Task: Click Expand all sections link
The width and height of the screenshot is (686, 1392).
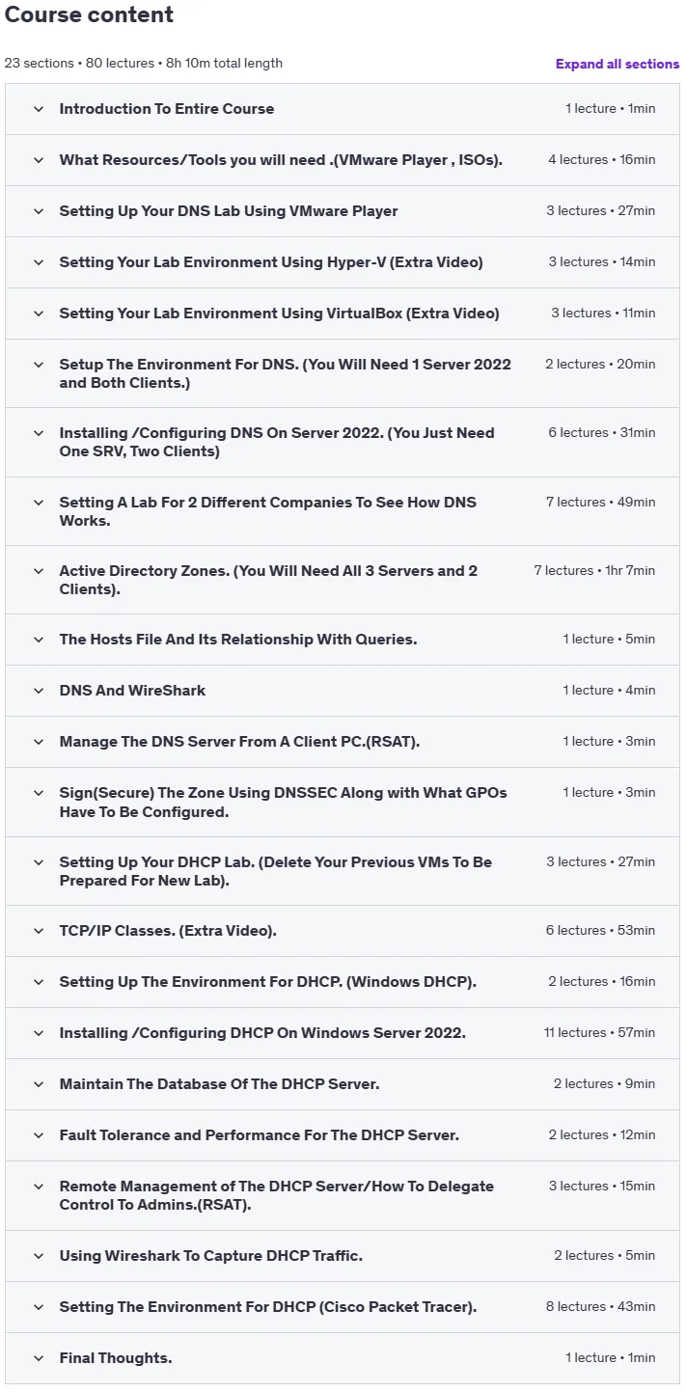Action: 617,64
